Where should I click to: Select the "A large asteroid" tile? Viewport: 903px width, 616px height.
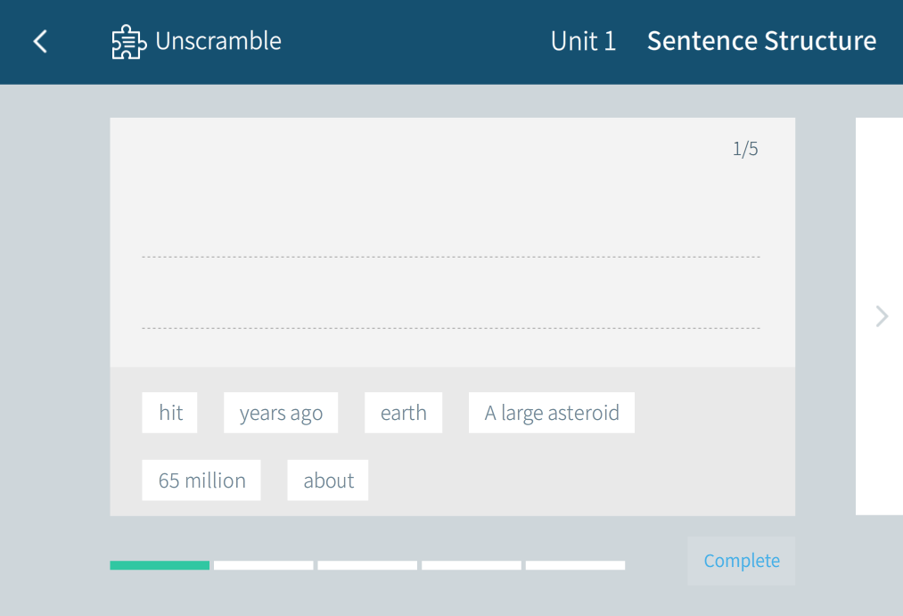pyautogui.click(x=552, y=413)
